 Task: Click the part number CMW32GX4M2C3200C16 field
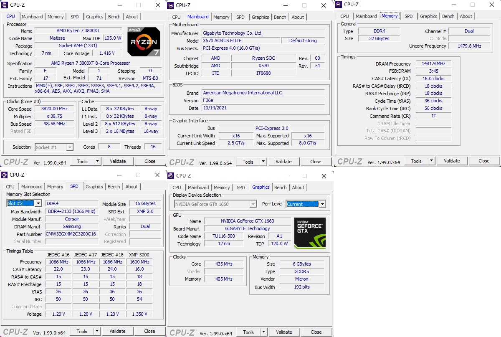point(71,234)
